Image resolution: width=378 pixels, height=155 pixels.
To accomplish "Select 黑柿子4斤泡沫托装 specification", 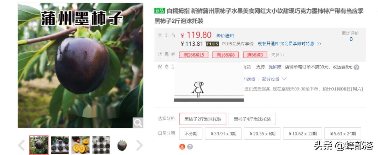I will pyautogui.click(x=252, y=119).
